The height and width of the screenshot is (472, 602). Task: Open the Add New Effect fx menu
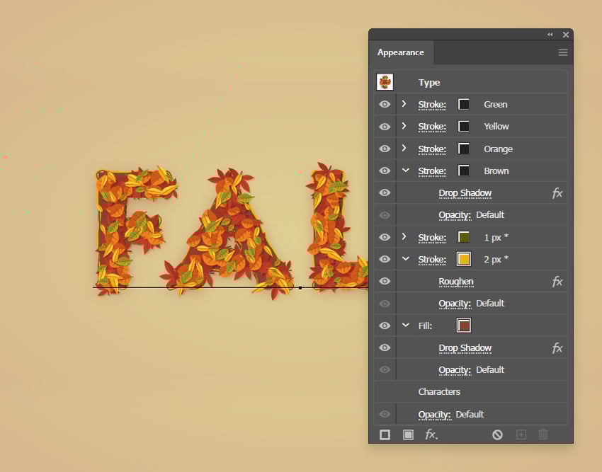coord(431,434)
